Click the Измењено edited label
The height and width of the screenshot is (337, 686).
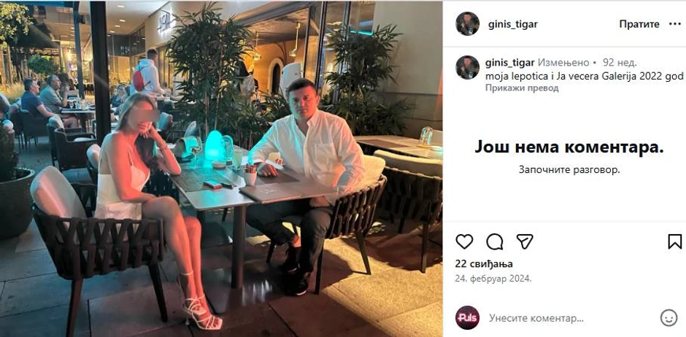561,63
